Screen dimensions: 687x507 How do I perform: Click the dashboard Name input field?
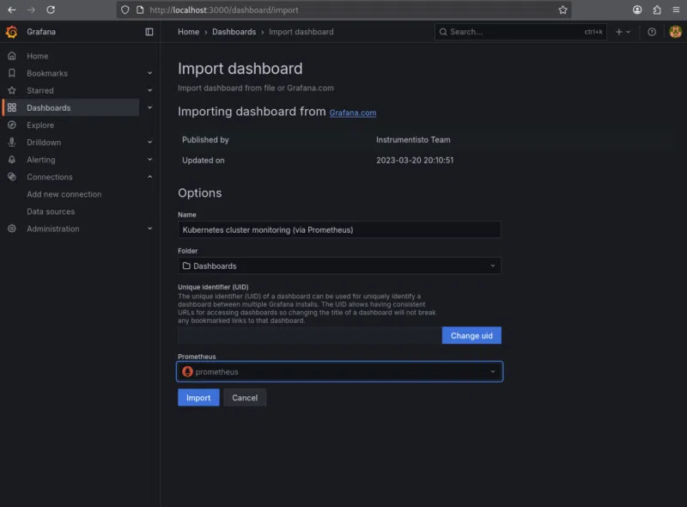click(339, 229)
